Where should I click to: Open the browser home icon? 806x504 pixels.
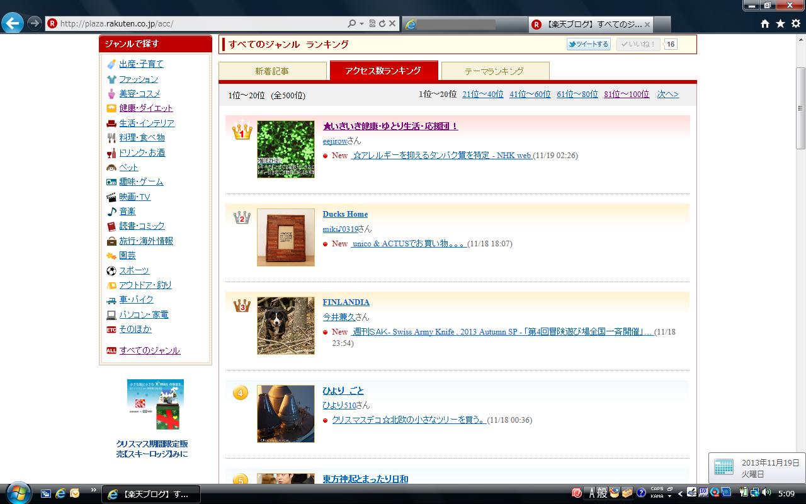coord(765,23)
